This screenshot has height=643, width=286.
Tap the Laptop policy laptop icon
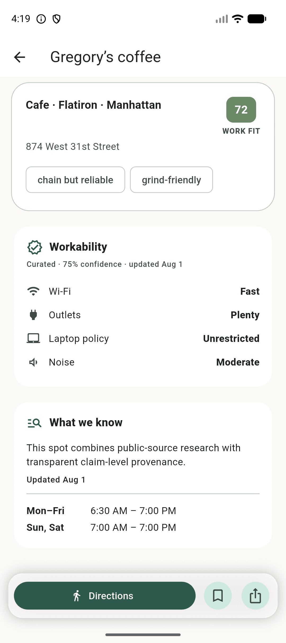click(x=33, y=338)
